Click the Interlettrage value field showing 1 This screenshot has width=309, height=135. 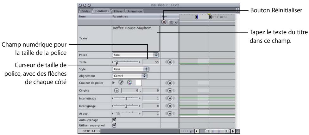151,98
